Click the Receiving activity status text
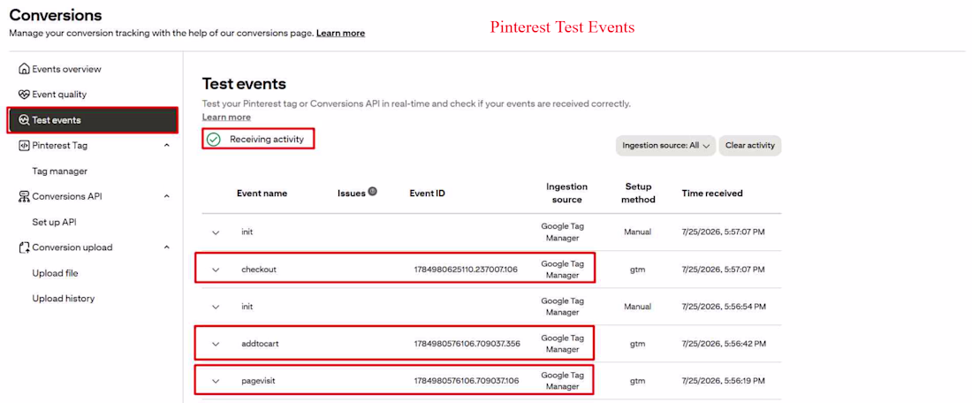Viewport: 972px width, 403px height. click(x=267, y=140)
